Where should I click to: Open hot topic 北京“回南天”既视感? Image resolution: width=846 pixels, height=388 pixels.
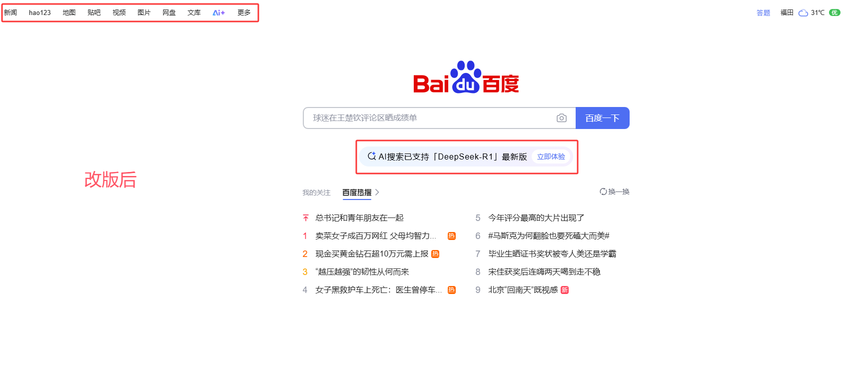point(523,290)
